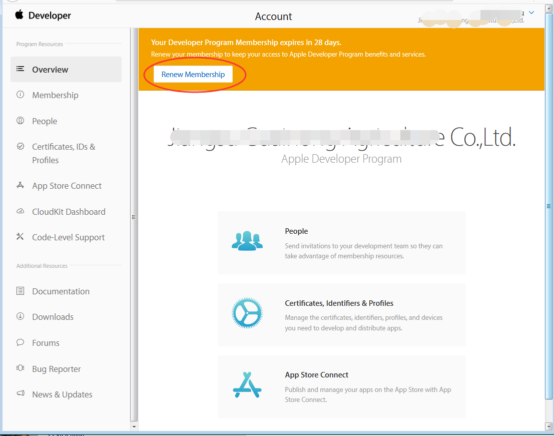Click the Code-Level Support tools icon

(21, 237)
